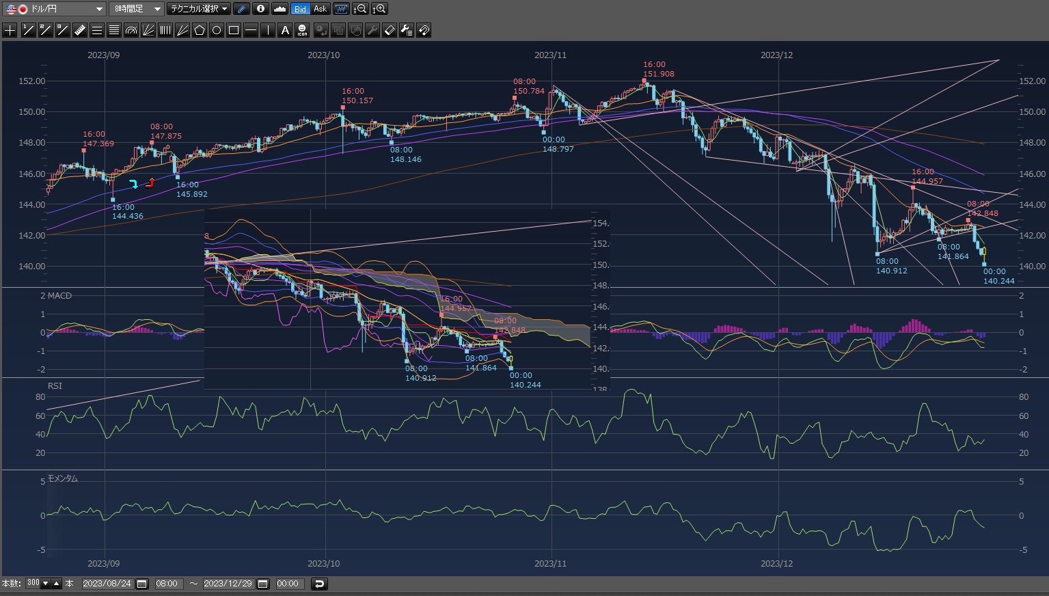The image size is (1049, 596).
Task: Select the ruler measurement tool
Action: click(x=79, y=30)
